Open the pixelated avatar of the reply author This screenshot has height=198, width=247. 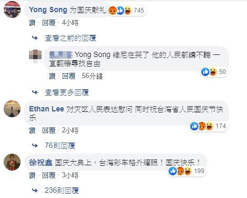tap(35, 56)
